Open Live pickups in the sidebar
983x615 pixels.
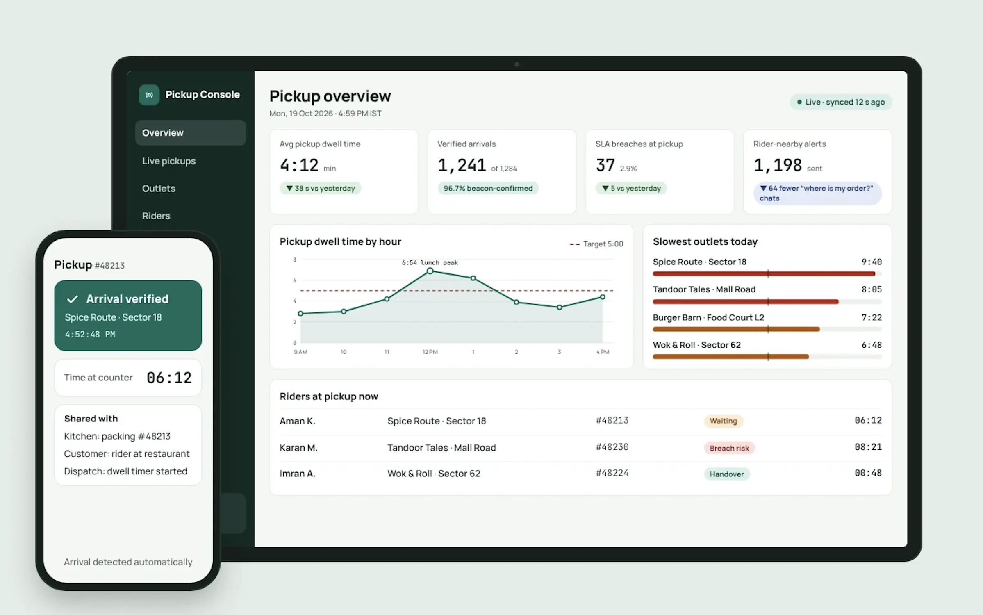(x=168, y=161)
